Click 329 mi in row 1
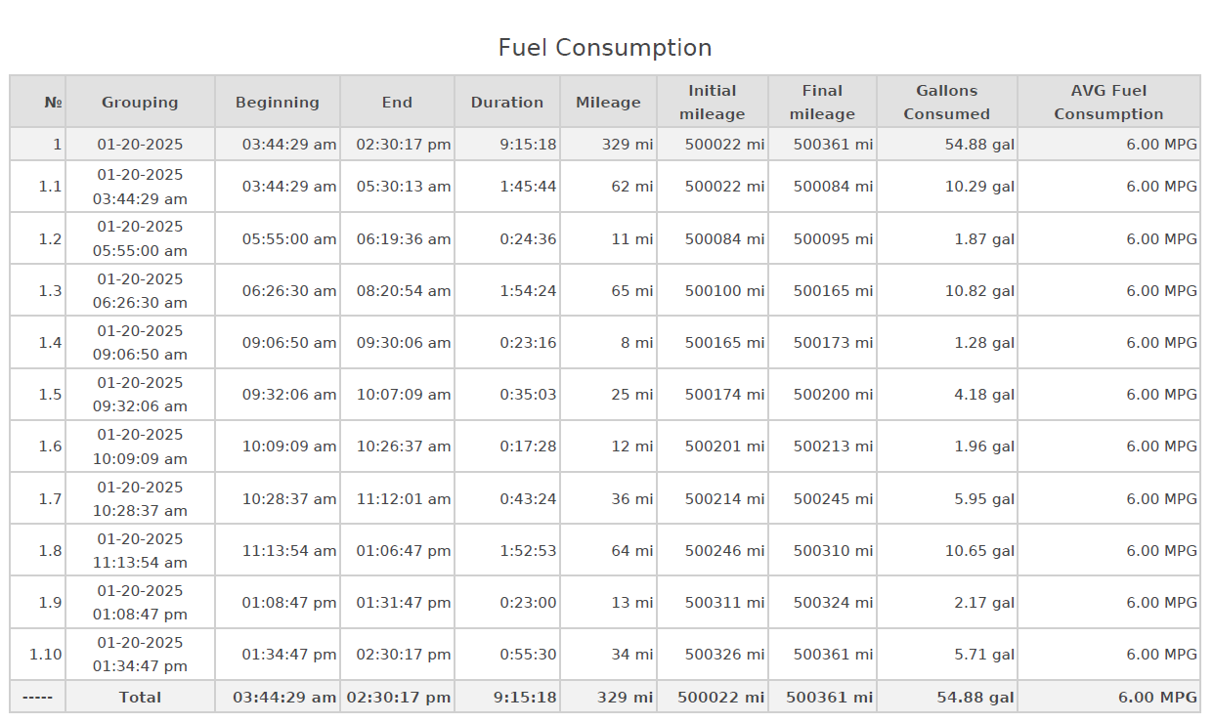 [628, 145]
